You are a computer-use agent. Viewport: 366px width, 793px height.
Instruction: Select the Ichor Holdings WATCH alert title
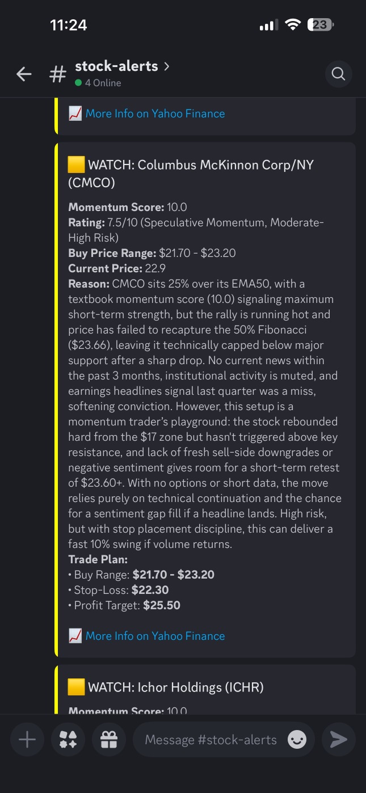click(x=176, y=687)
